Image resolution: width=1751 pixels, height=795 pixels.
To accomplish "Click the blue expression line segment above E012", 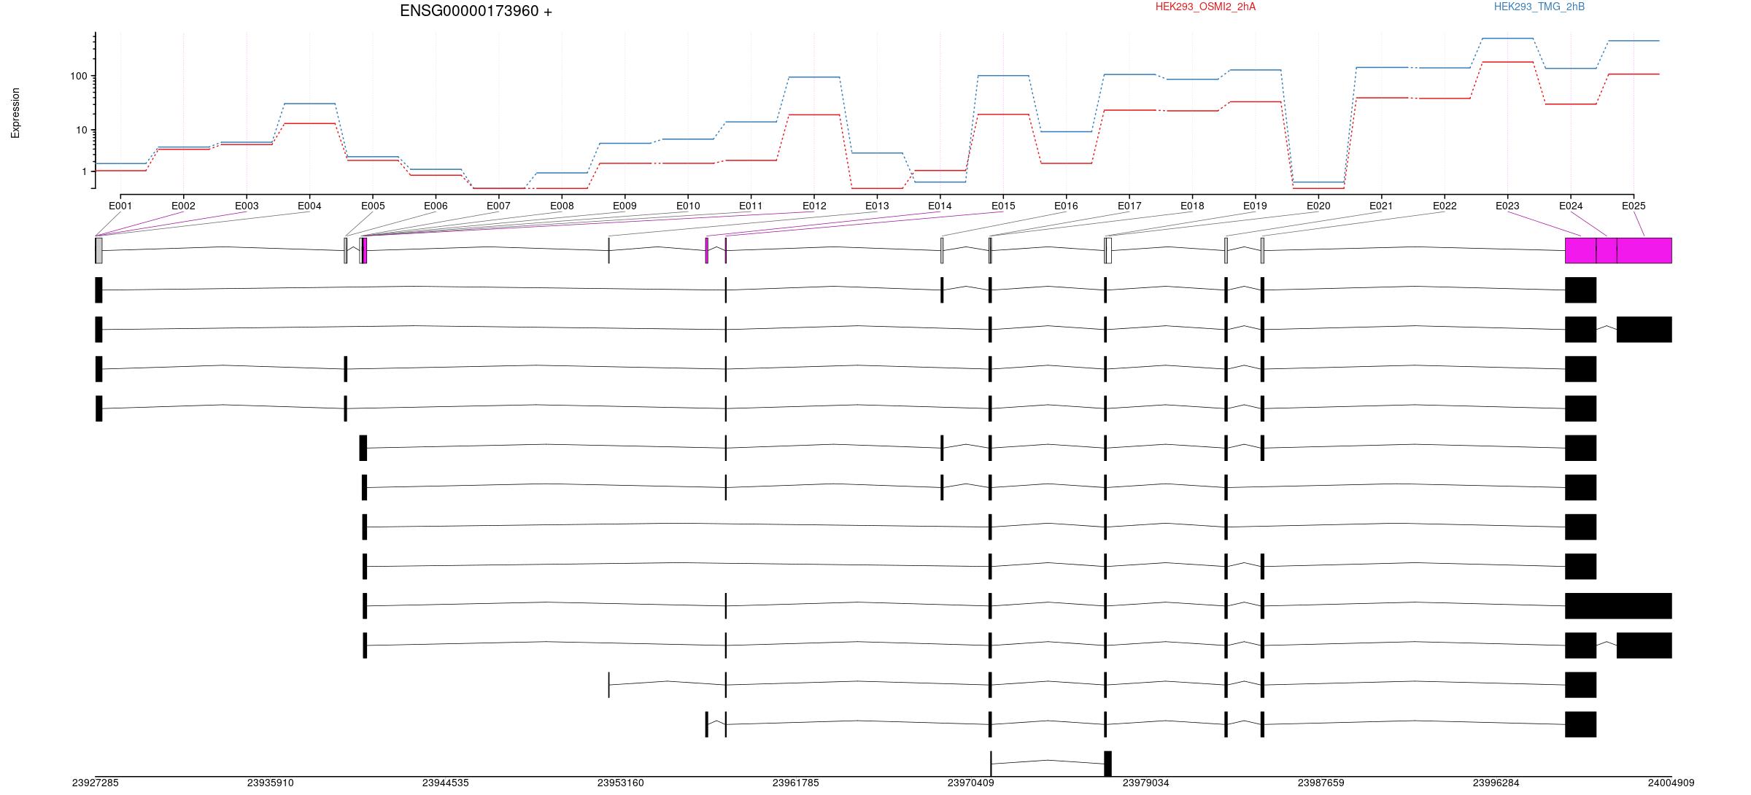I will 814,77.
